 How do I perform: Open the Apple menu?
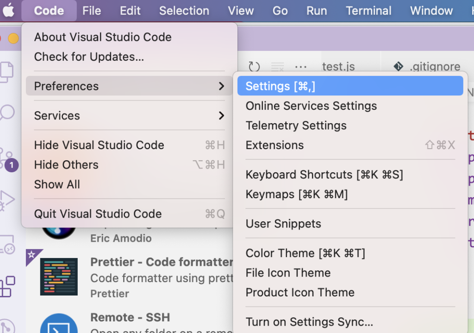click(9, 11)
